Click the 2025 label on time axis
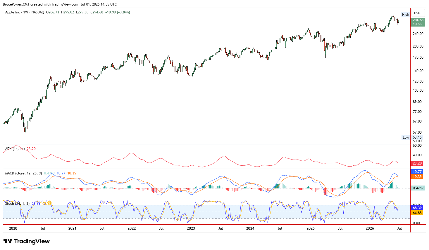Viewport: 429px width, 250px height. [311, 228]
